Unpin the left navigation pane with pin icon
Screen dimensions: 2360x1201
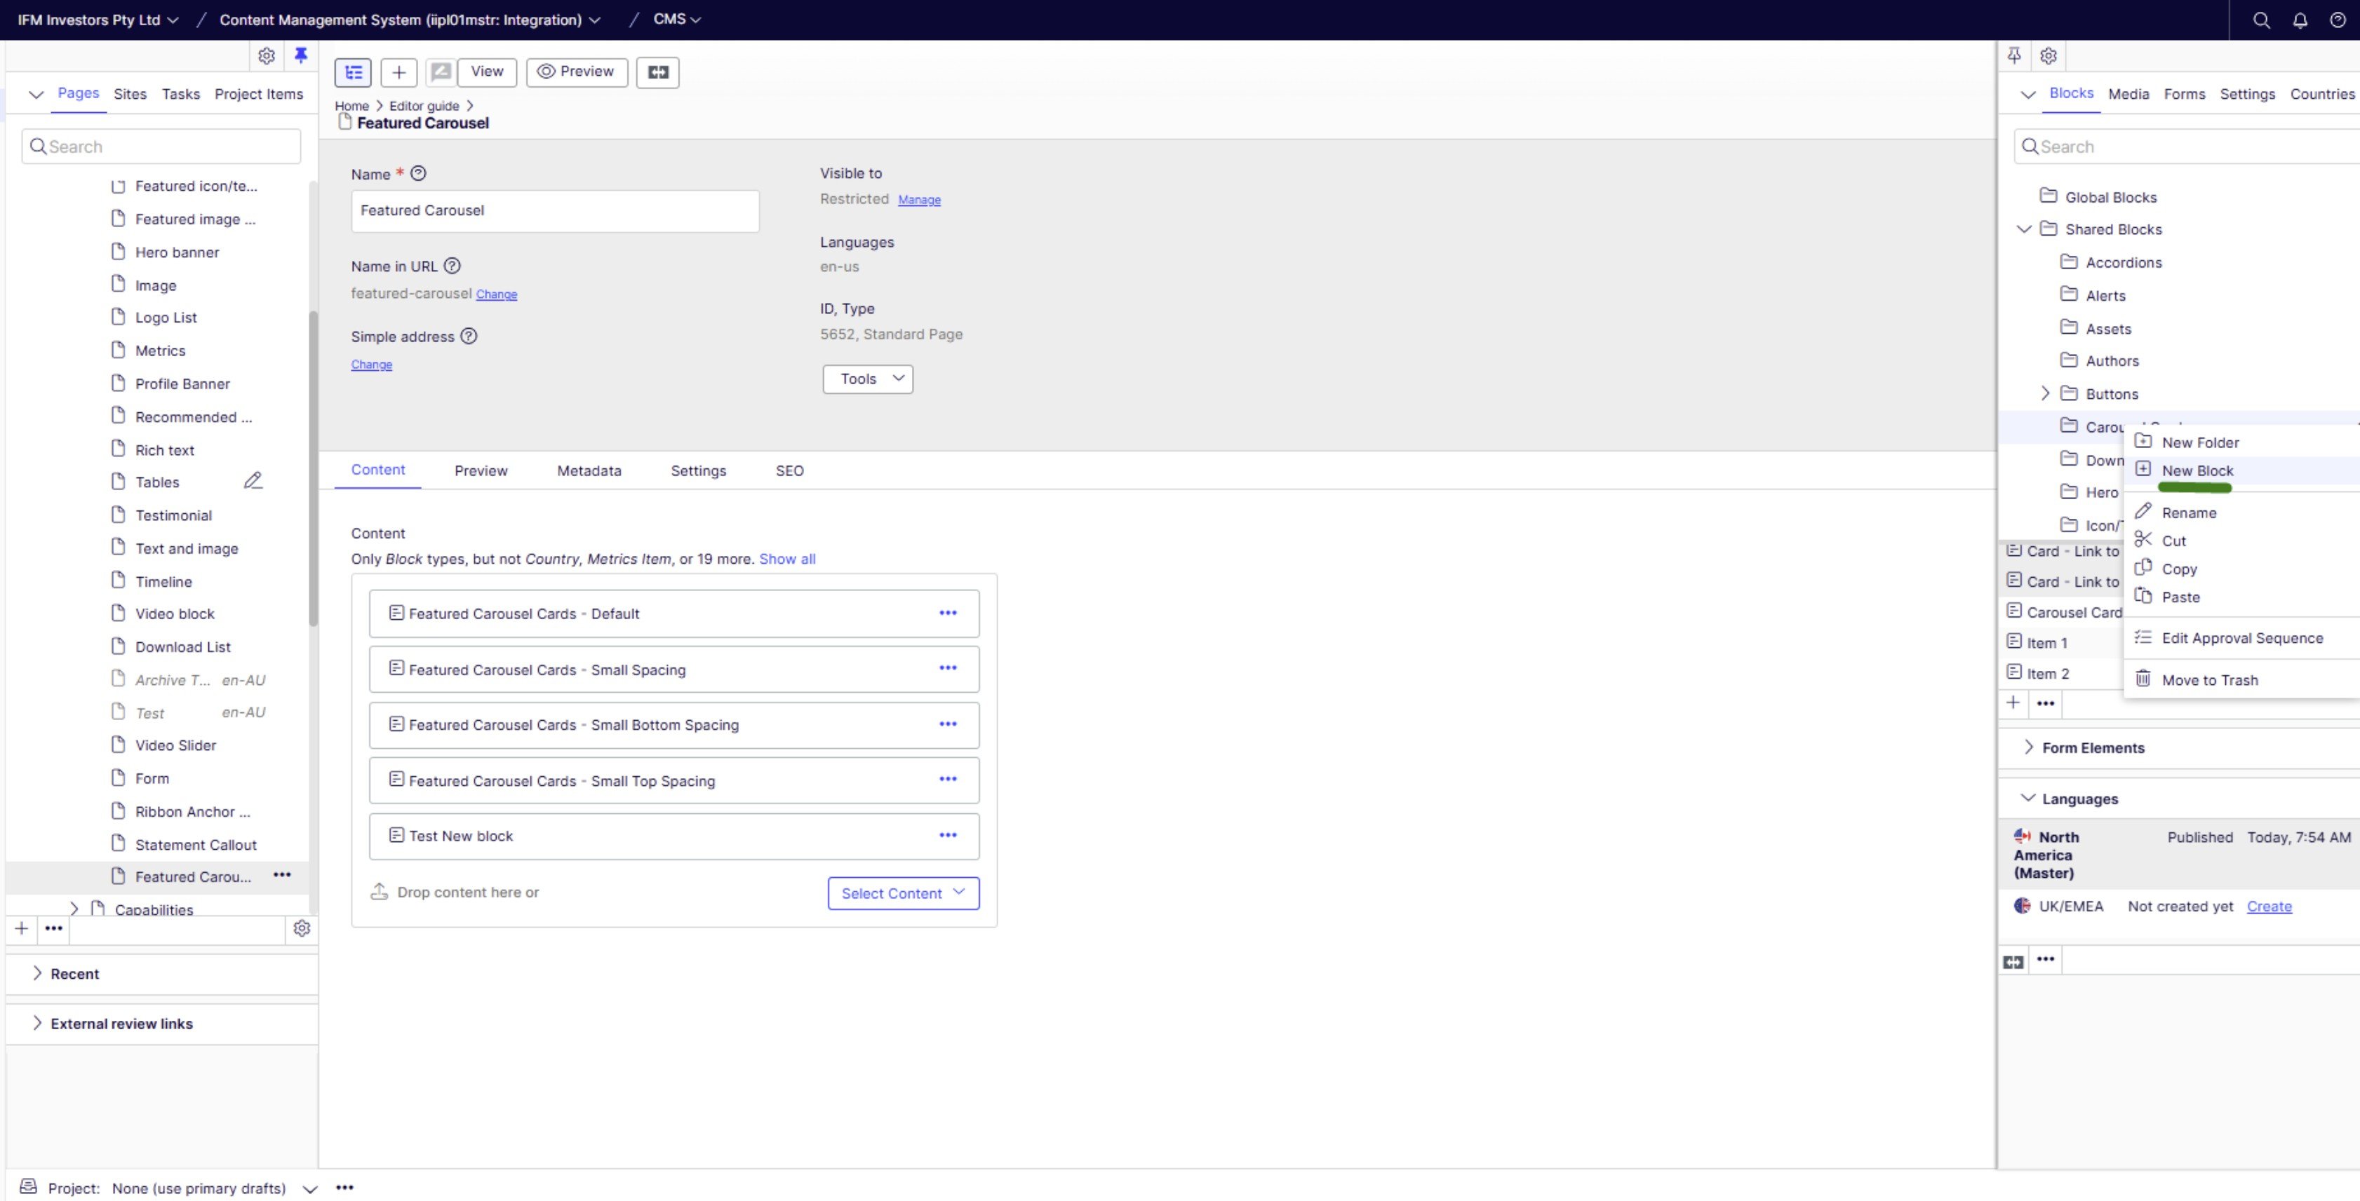300,56
